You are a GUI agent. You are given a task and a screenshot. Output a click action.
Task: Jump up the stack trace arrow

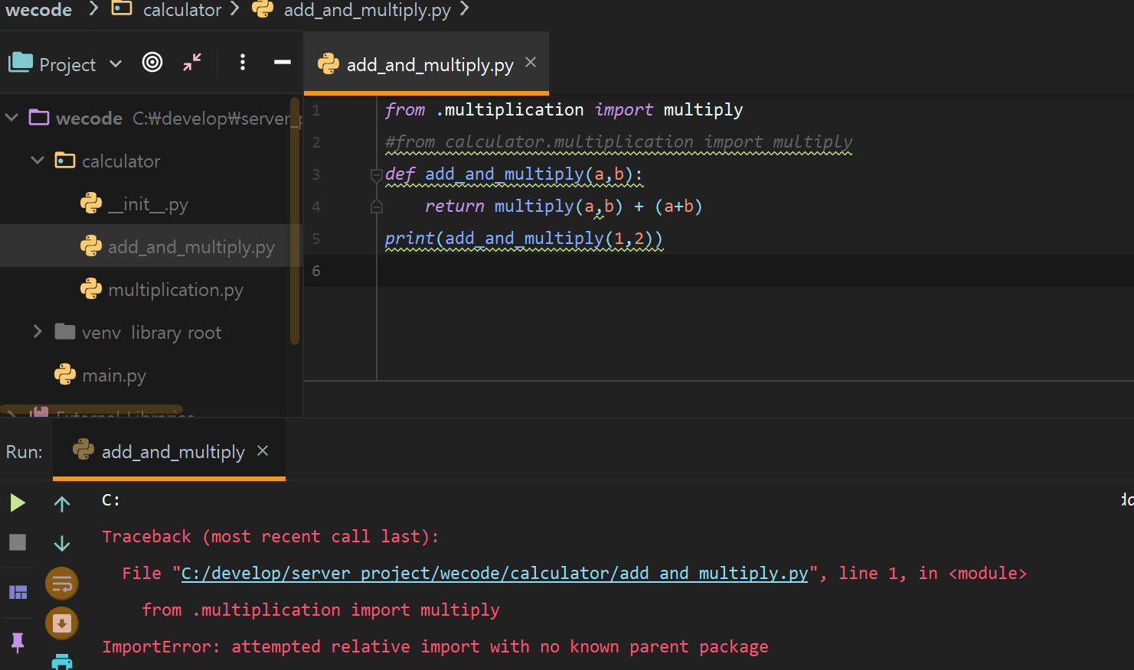[x=62, y=503]
